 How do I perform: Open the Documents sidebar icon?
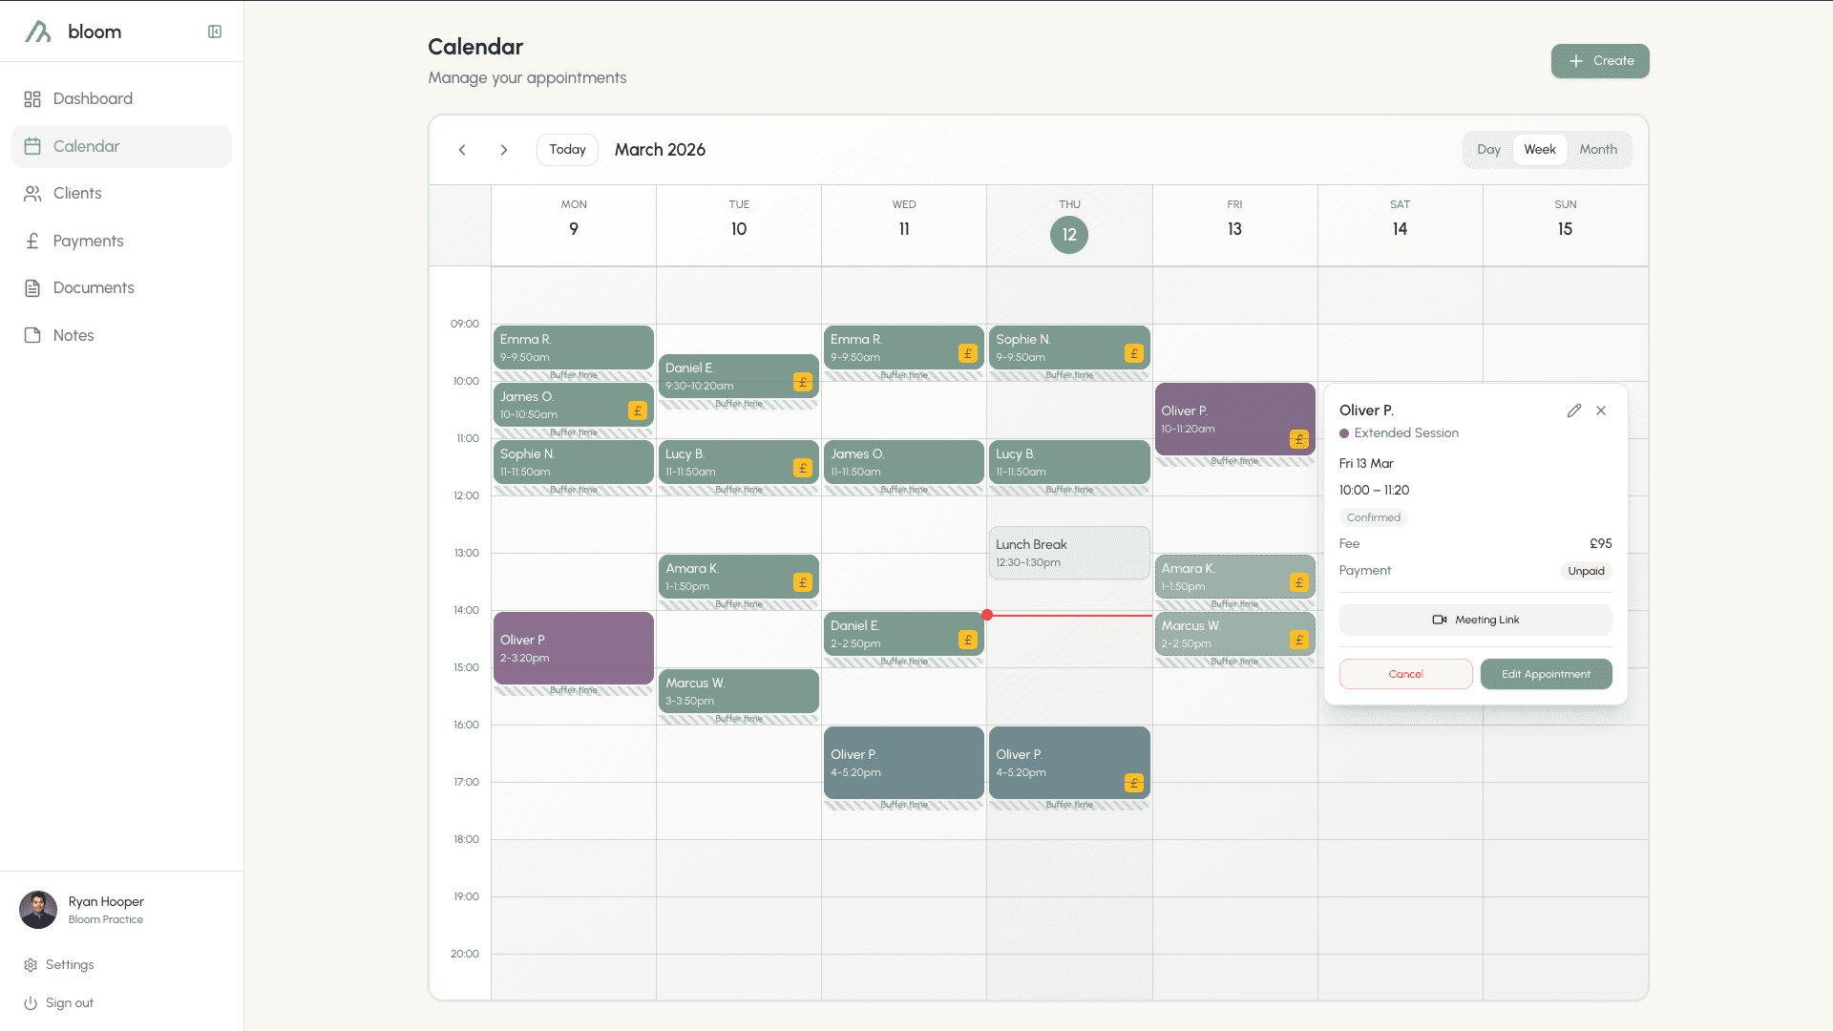coord(33,287)
